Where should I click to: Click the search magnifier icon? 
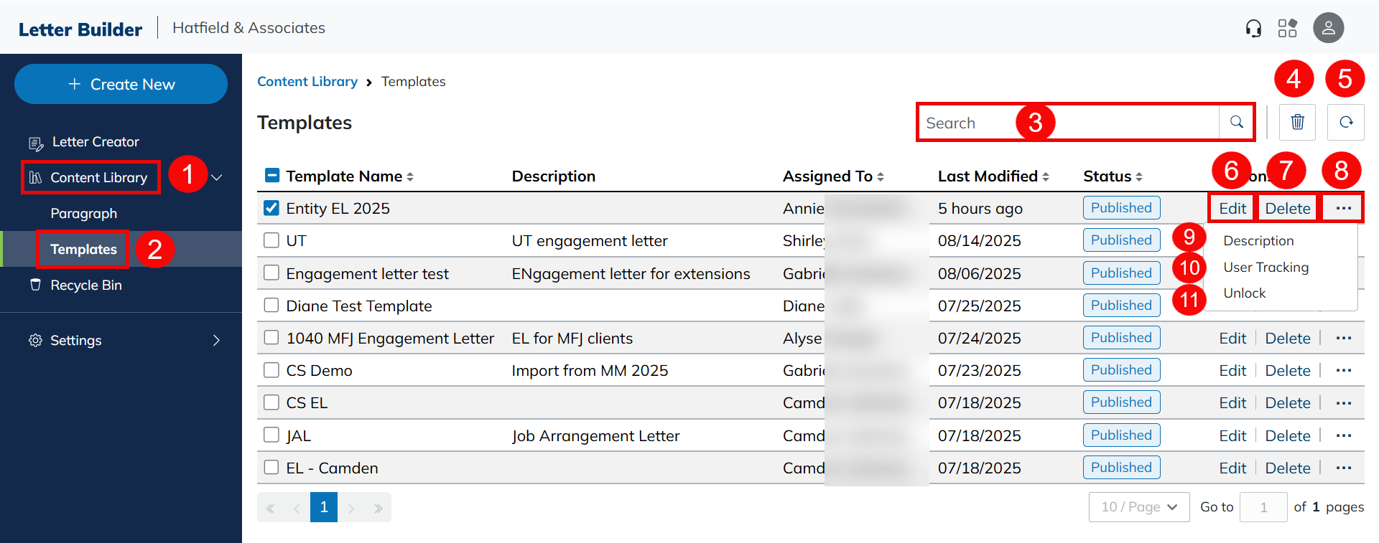point(1236,122)
